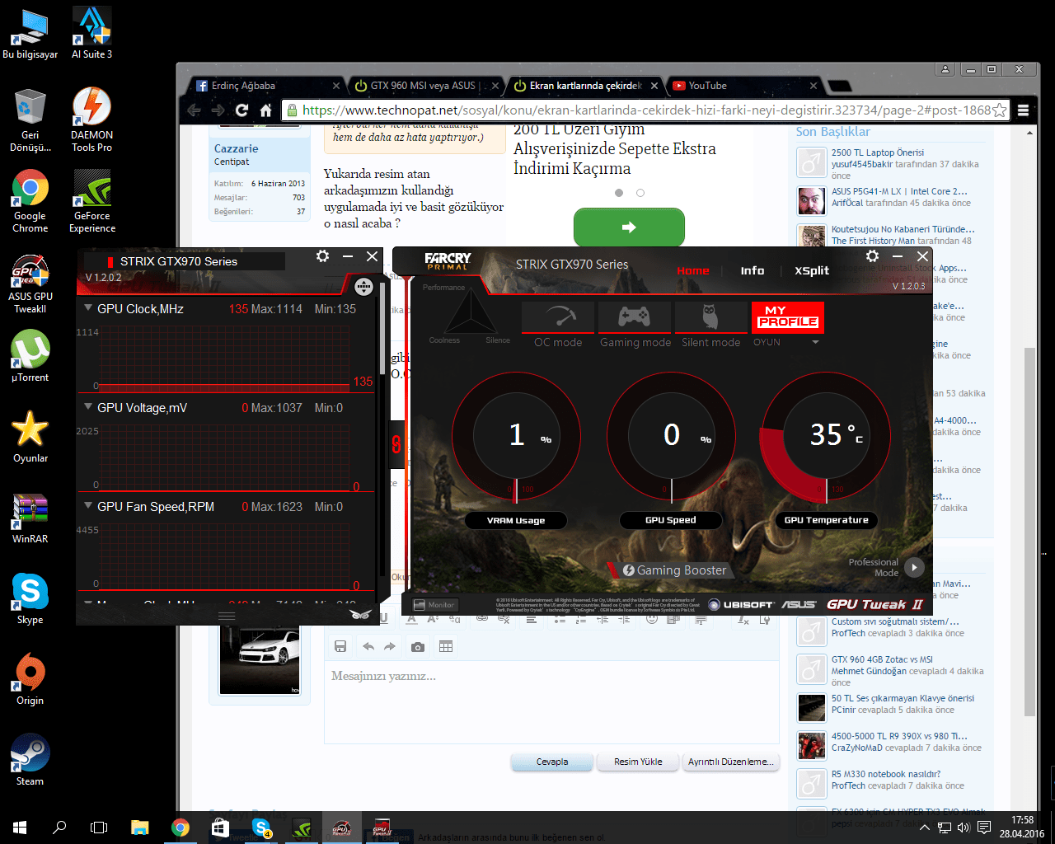The image size is (1055, 844).
Task: Open the Cazzarie user profile link
Action: click(x=236, y=148)
